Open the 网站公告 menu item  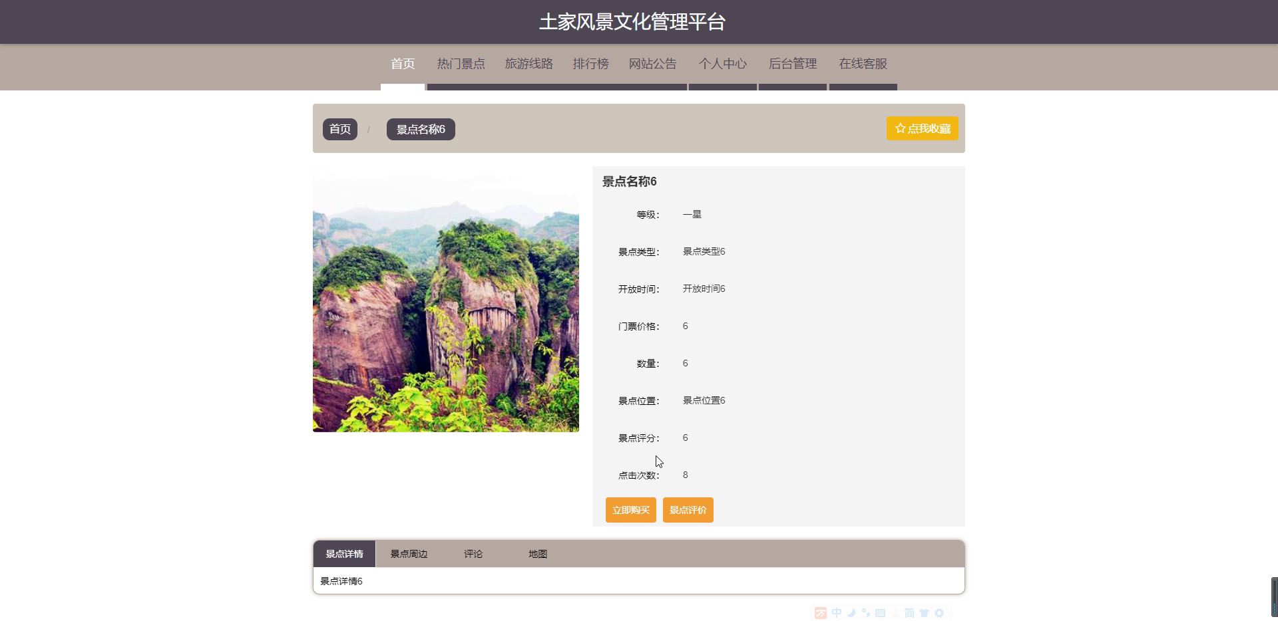(x=652, y=64)
